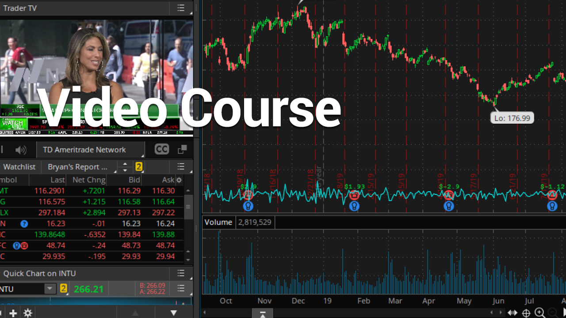Click the blue lightbulb marker near February
This screenshot has width=566, height=318.
(x=354, y=206)
